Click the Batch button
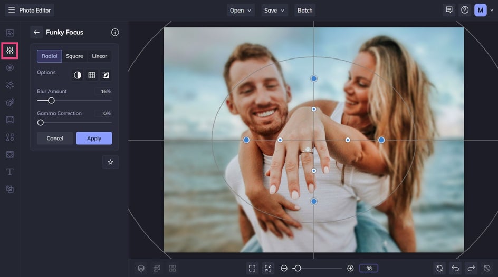The width and height of the screenshot is (498, 277). pyautogui.click(x=305, y=10)
